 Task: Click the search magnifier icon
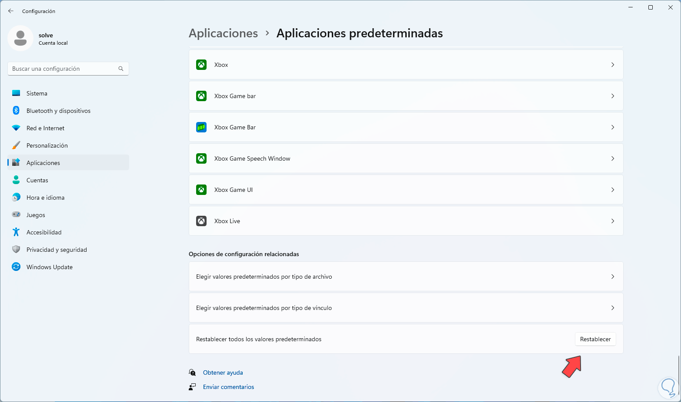tap(121, 69)
